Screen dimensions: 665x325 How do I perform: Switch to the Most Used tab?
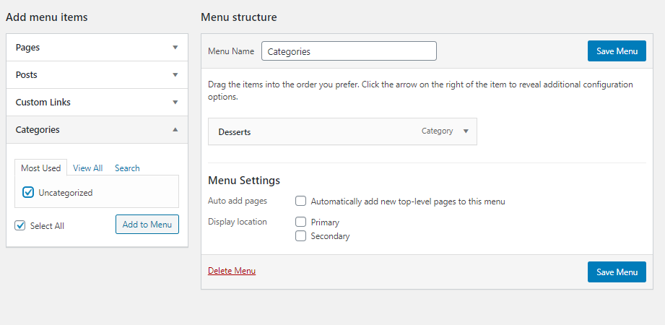click(41, 168)
